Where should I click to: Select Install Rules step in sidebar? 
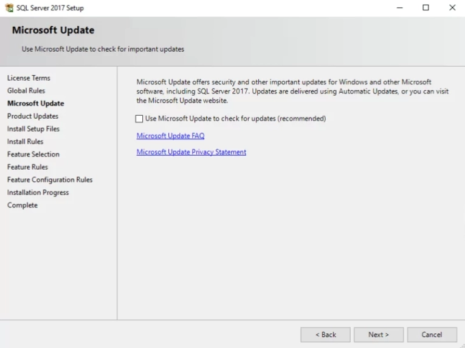click(26, 142)
